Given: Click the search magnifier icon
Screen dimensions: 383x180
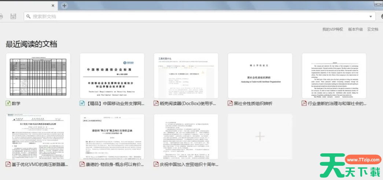Looking at the screenshot, I should pyautogui.click(x=29, y=16).
